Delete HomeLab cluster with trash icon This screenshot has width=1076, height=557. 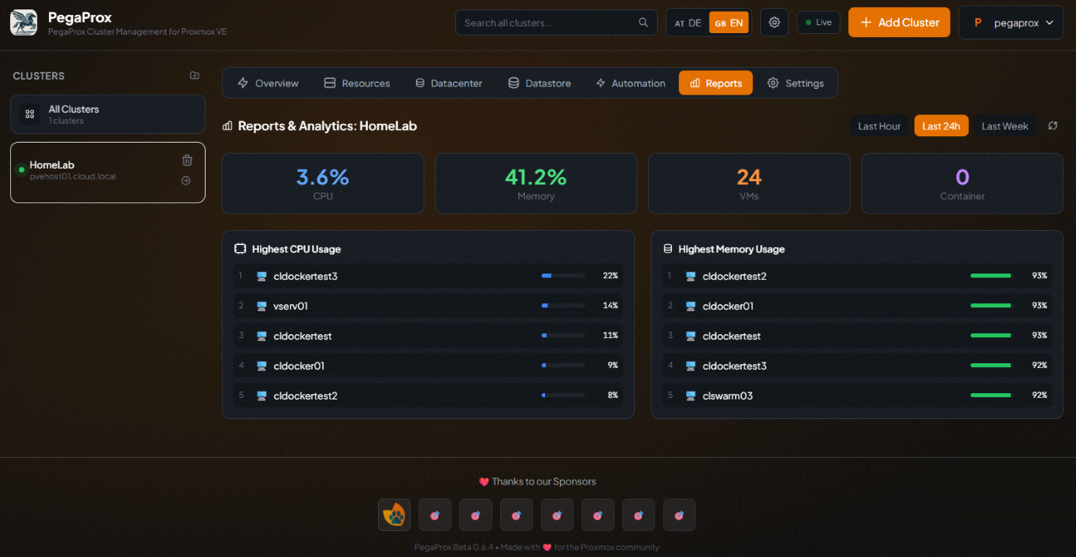click(187, 161)
